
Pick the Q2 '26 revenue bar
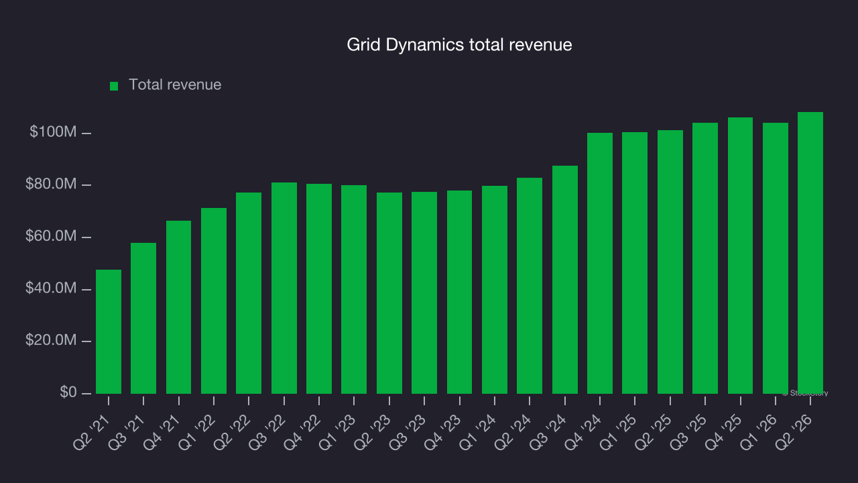tap(810, 253)
